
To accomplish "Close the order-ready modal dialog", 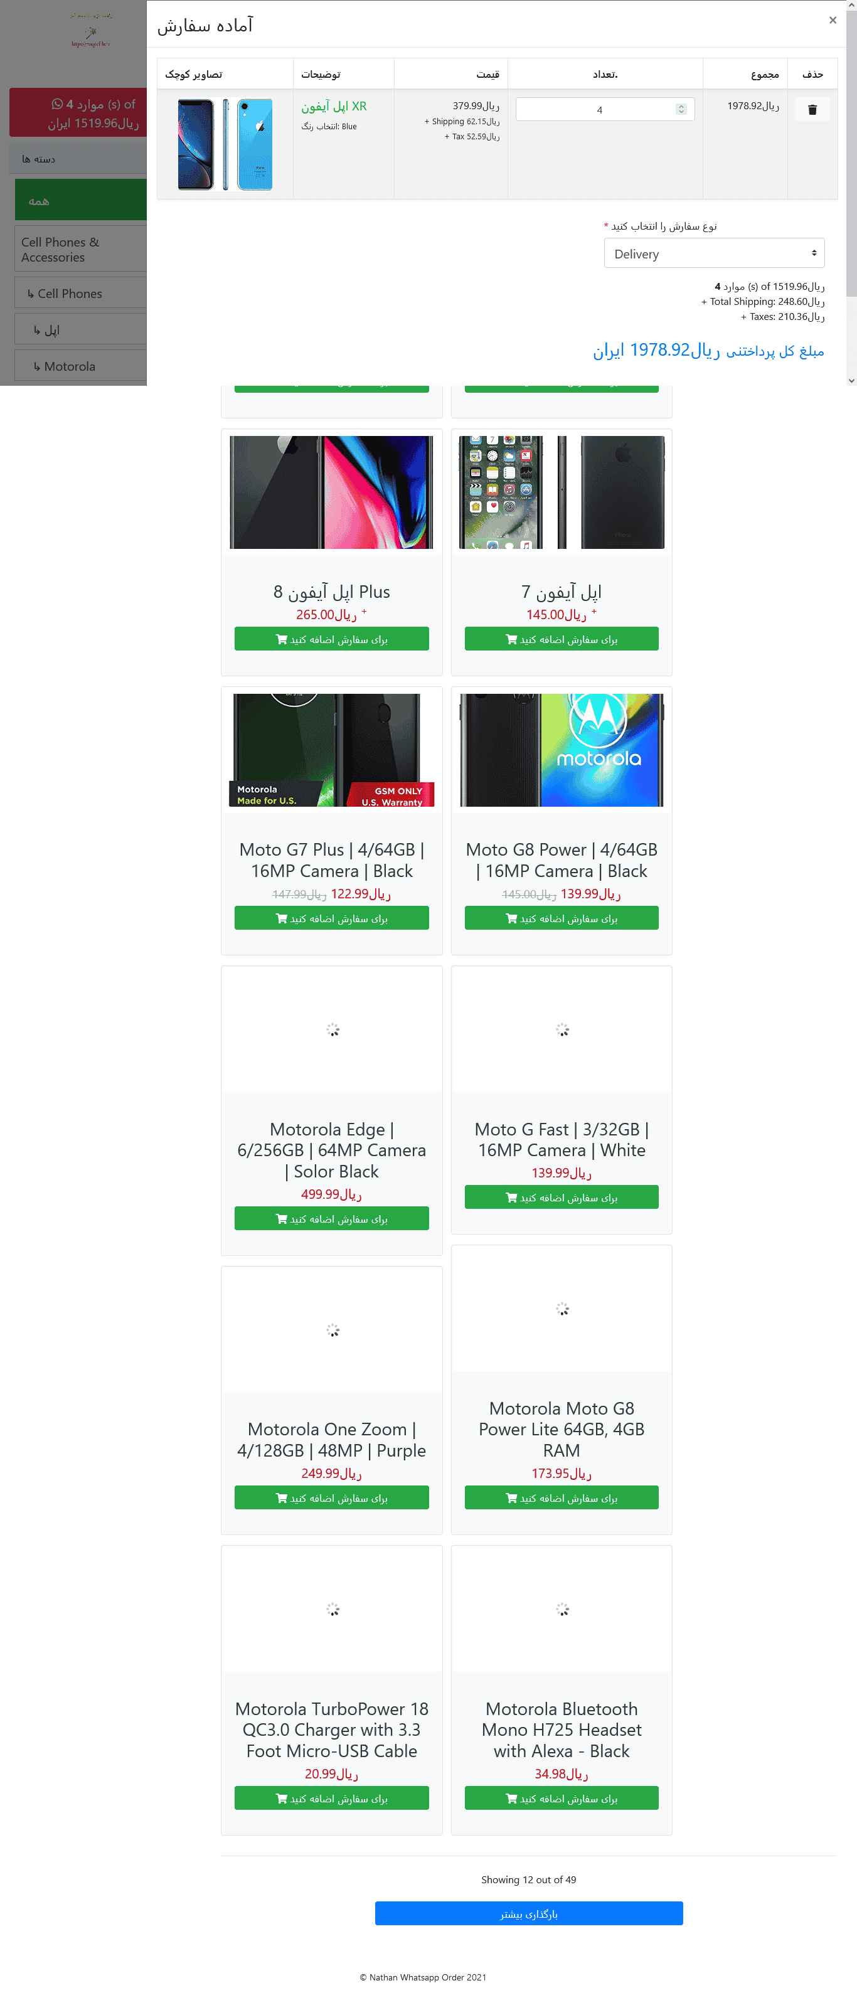I will pyautogui.click(x=832, y=21).
